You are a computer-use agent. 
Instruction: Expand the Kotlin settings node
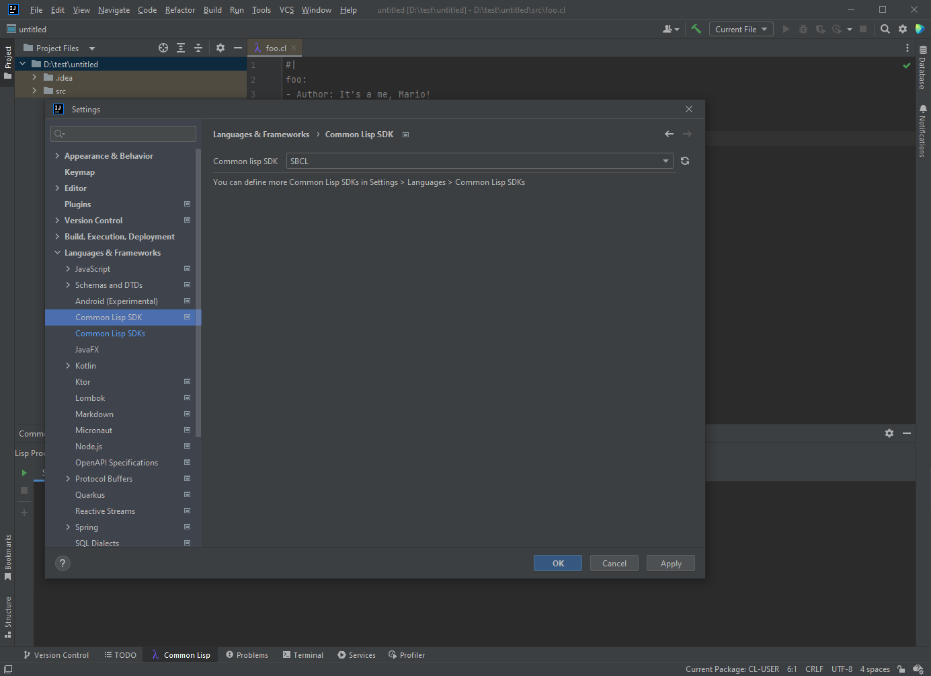[68, 366]
